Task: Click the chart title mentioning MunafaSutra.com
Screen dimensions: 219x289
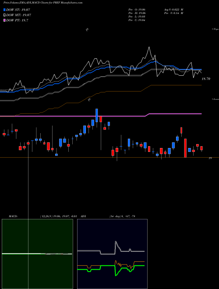Action: coord(43,3)
